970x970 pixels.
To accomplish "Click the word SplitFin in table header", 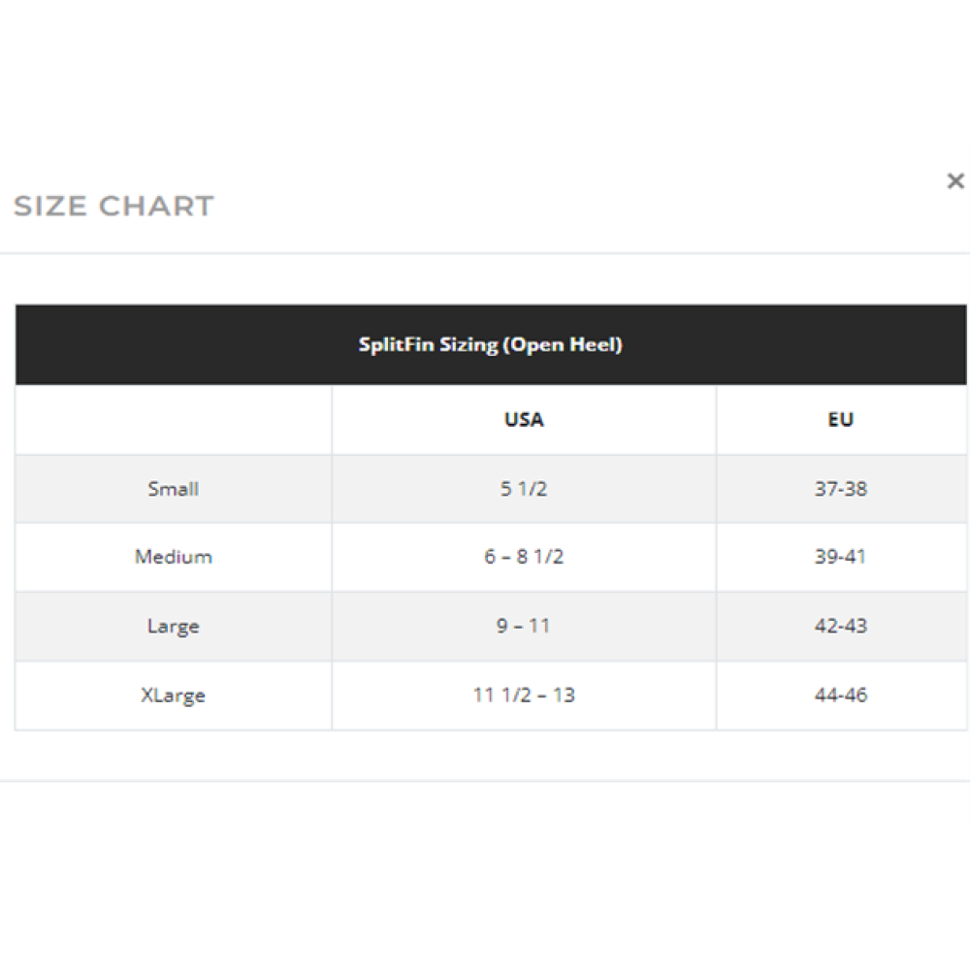I will point(396,344).
